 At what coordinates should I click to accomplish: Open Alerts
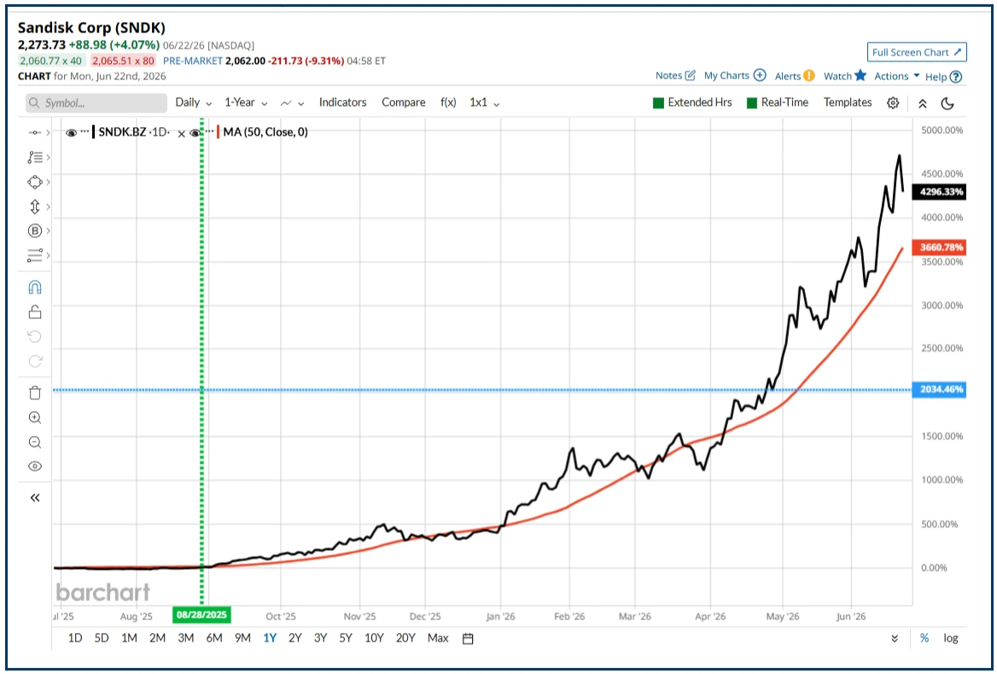point(794,76)
